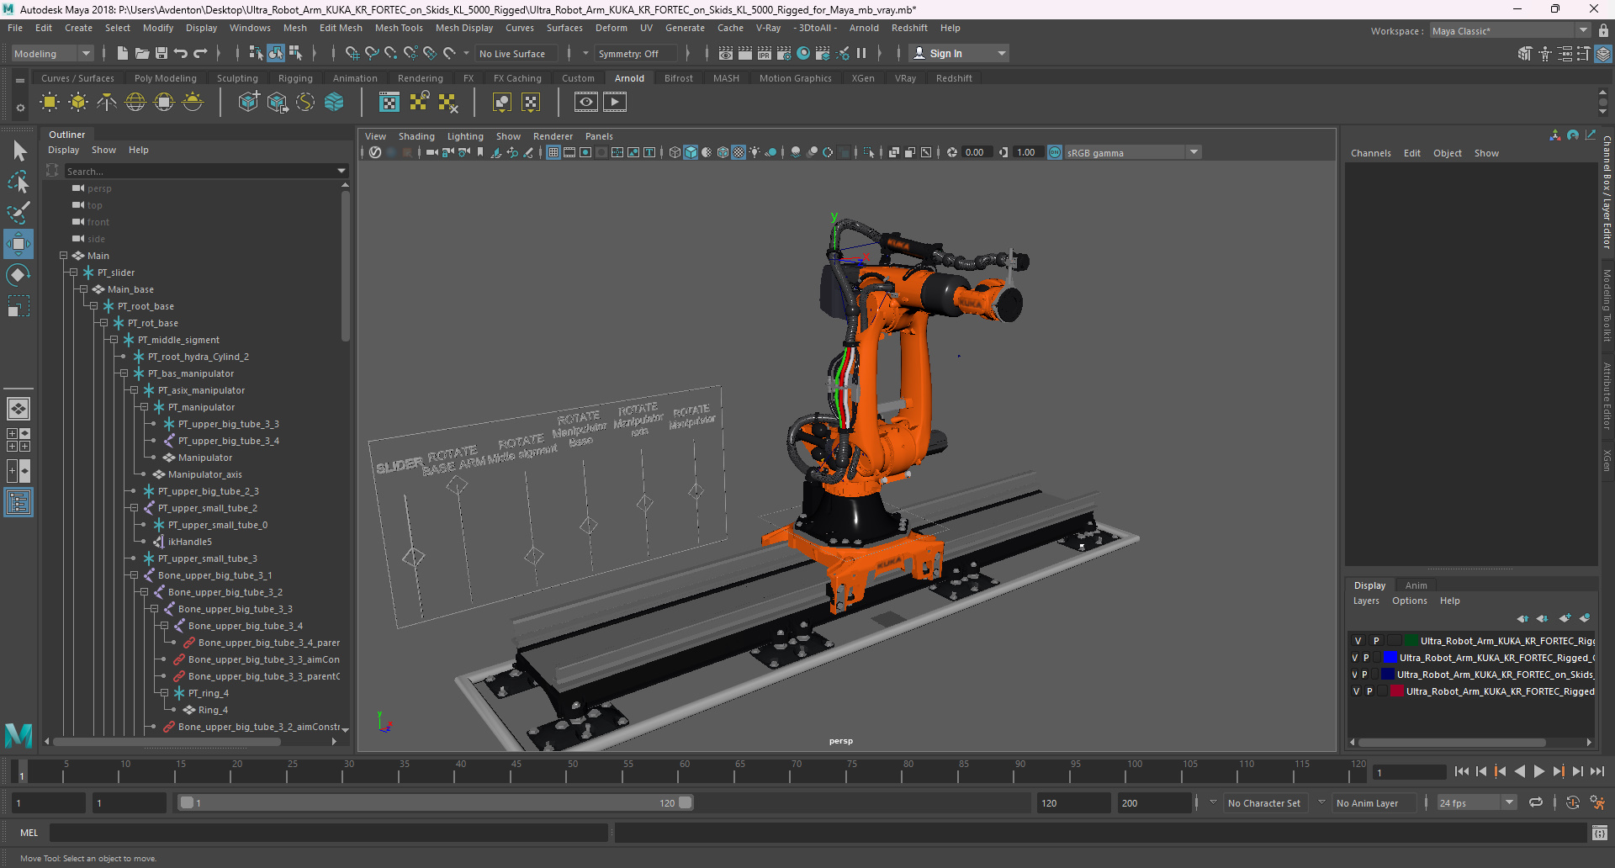Screen dimensions: 1615x868
Task: Click the Arnold TX manager shelf icon
Action: pyautogui.click(x=389, y=103)
